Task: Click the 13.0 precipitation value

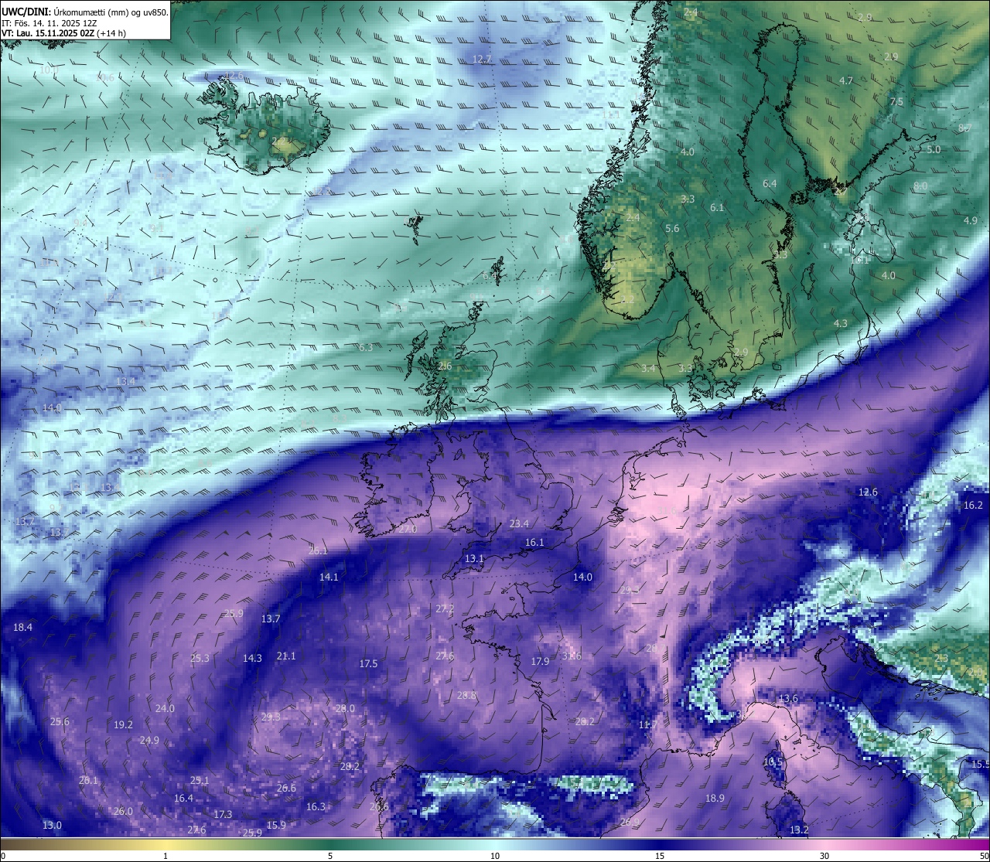Action: coord(52,825)
